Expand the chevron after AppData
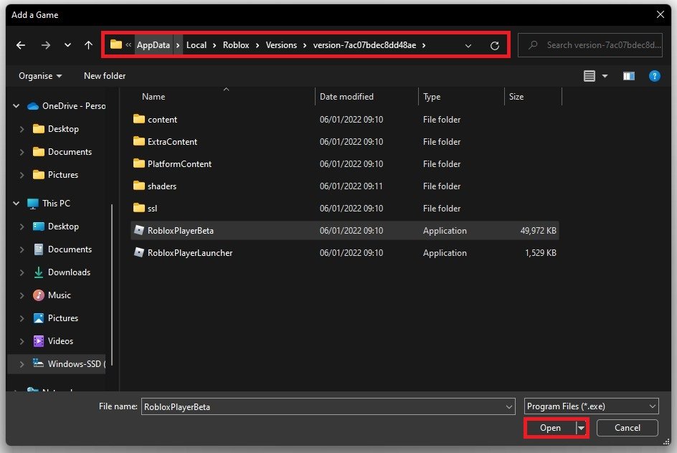The width and height of the screenshot is (677, 453). pyautogui.click(x=177, y=45)
